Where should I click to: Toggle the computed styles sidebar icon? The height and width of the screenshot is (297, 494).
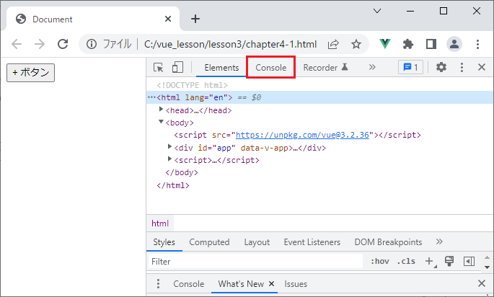[469, 261]
